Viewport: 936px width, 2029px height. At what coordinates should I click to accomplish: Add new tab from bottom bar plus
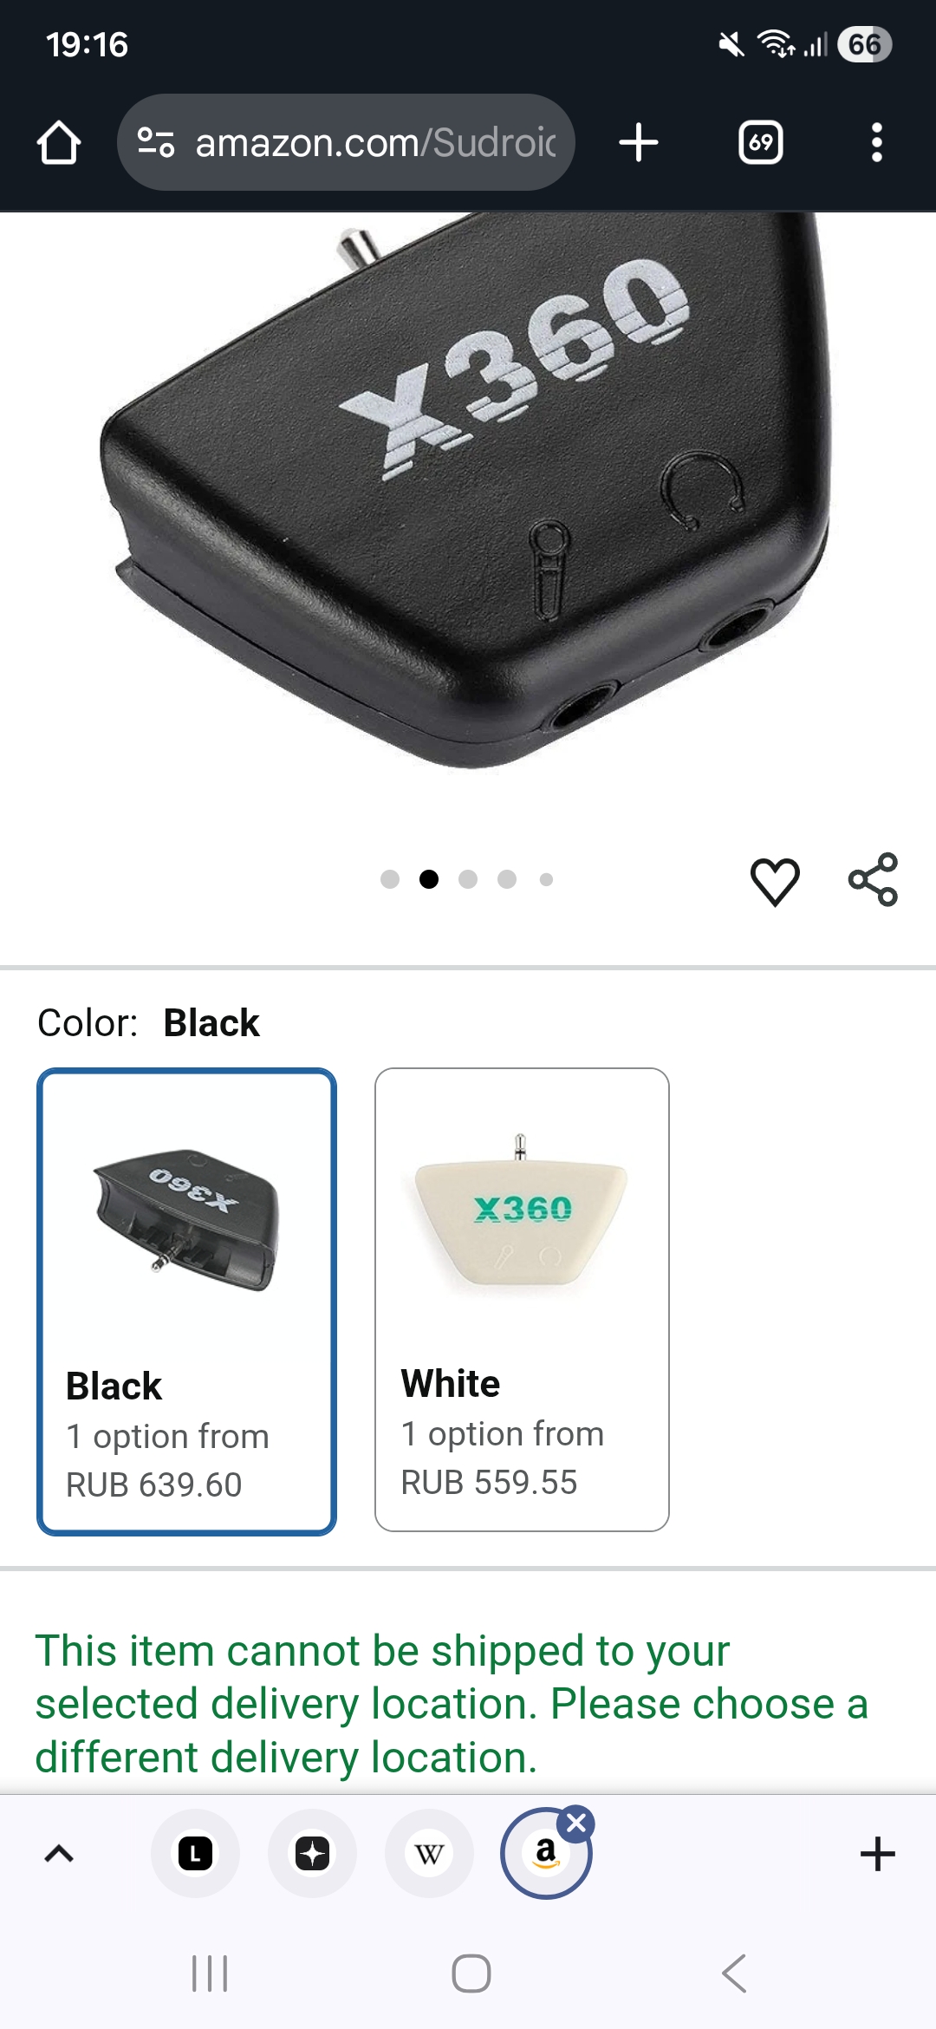(x=877, y=1854)
